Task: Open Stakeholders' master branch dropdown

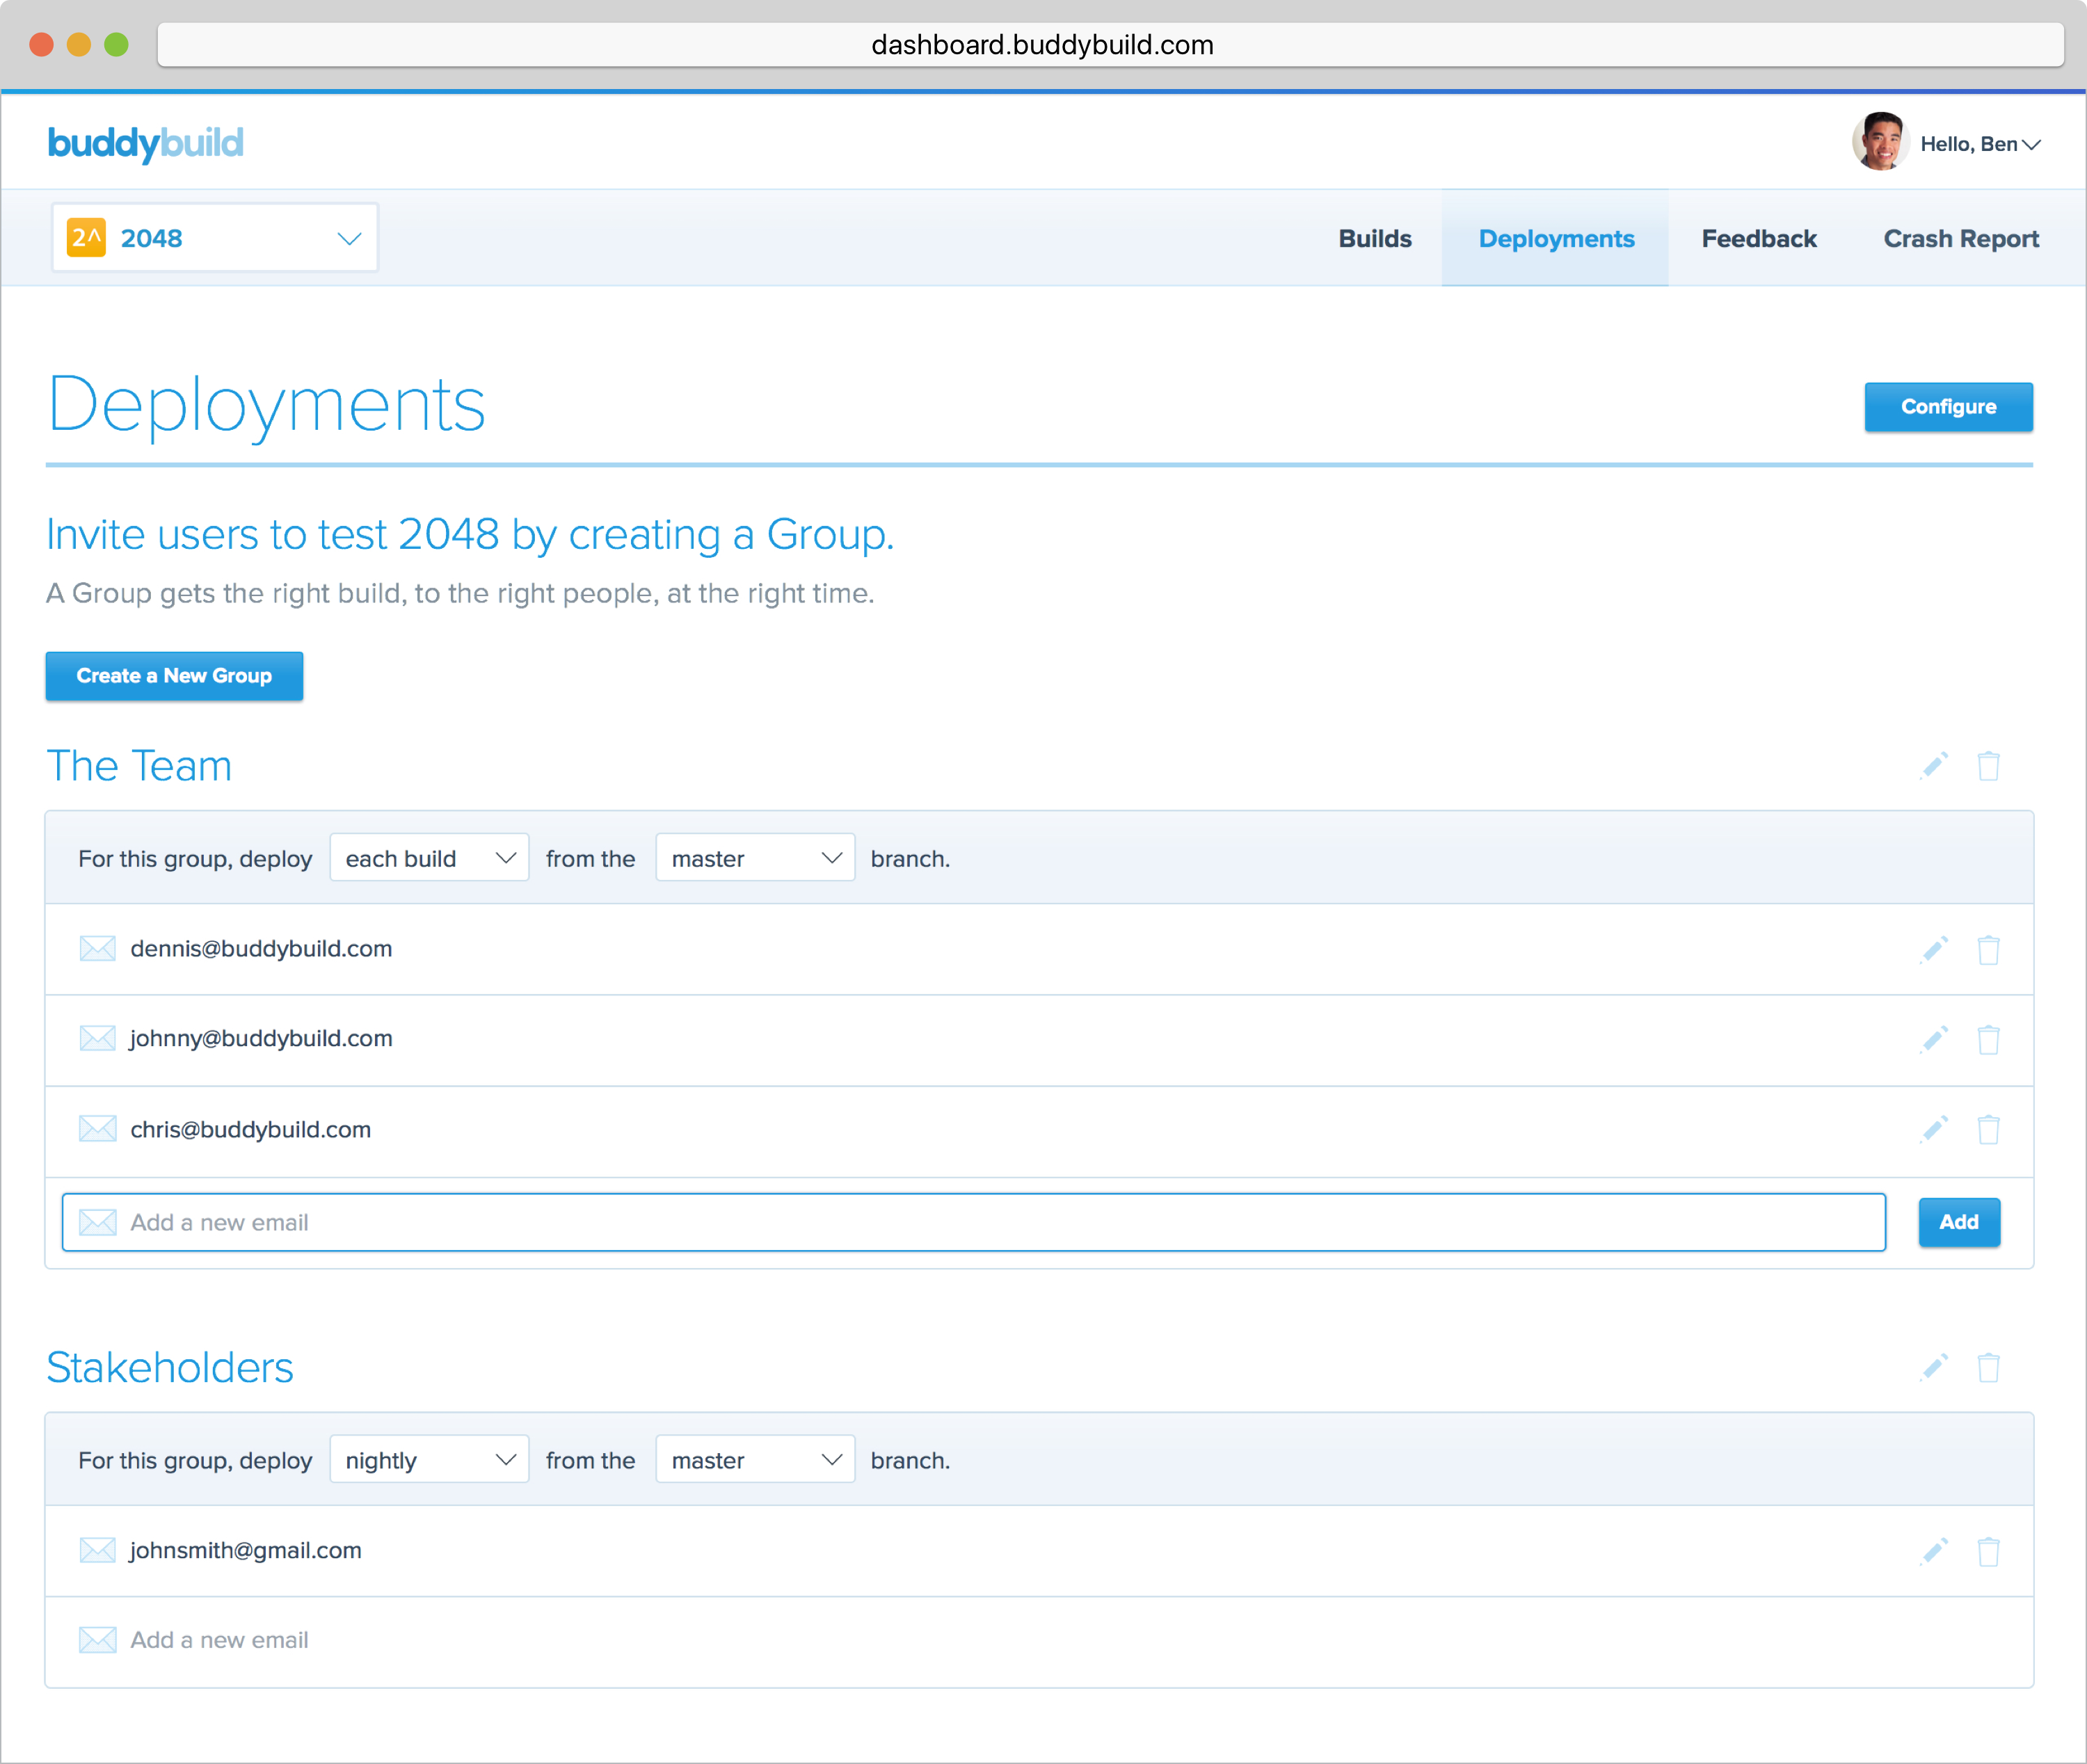Action: (x=755, y=1460)
